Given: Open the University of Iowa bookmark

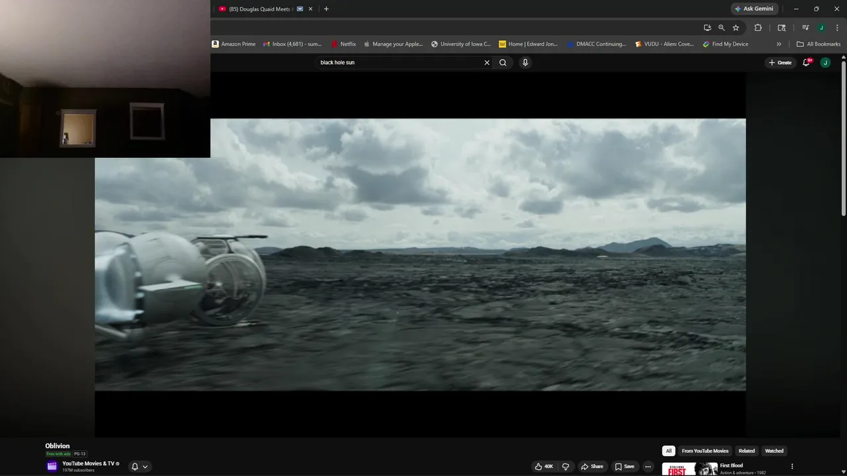Looking at the screenshot, I should [461, 44].
